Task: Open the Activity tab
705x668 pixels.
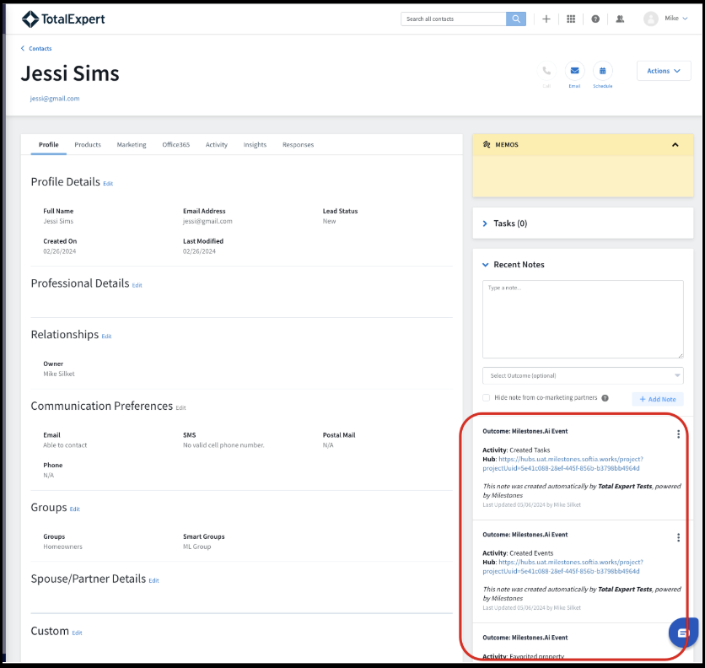Action: (x=216, y=145)
